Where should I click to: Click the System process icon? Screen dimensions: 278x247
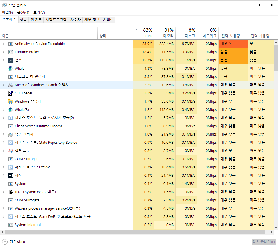(11, 184)
